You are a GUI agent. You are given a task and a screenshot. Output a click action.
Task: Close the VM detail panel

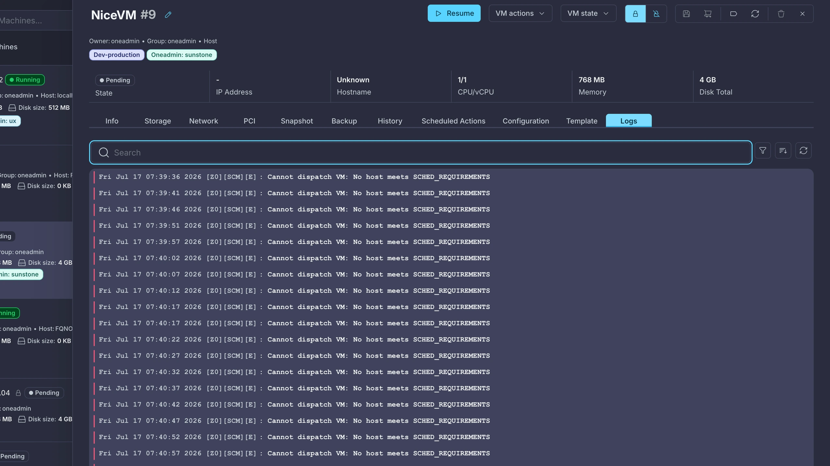pyautogui.click(x=802, y=14)
